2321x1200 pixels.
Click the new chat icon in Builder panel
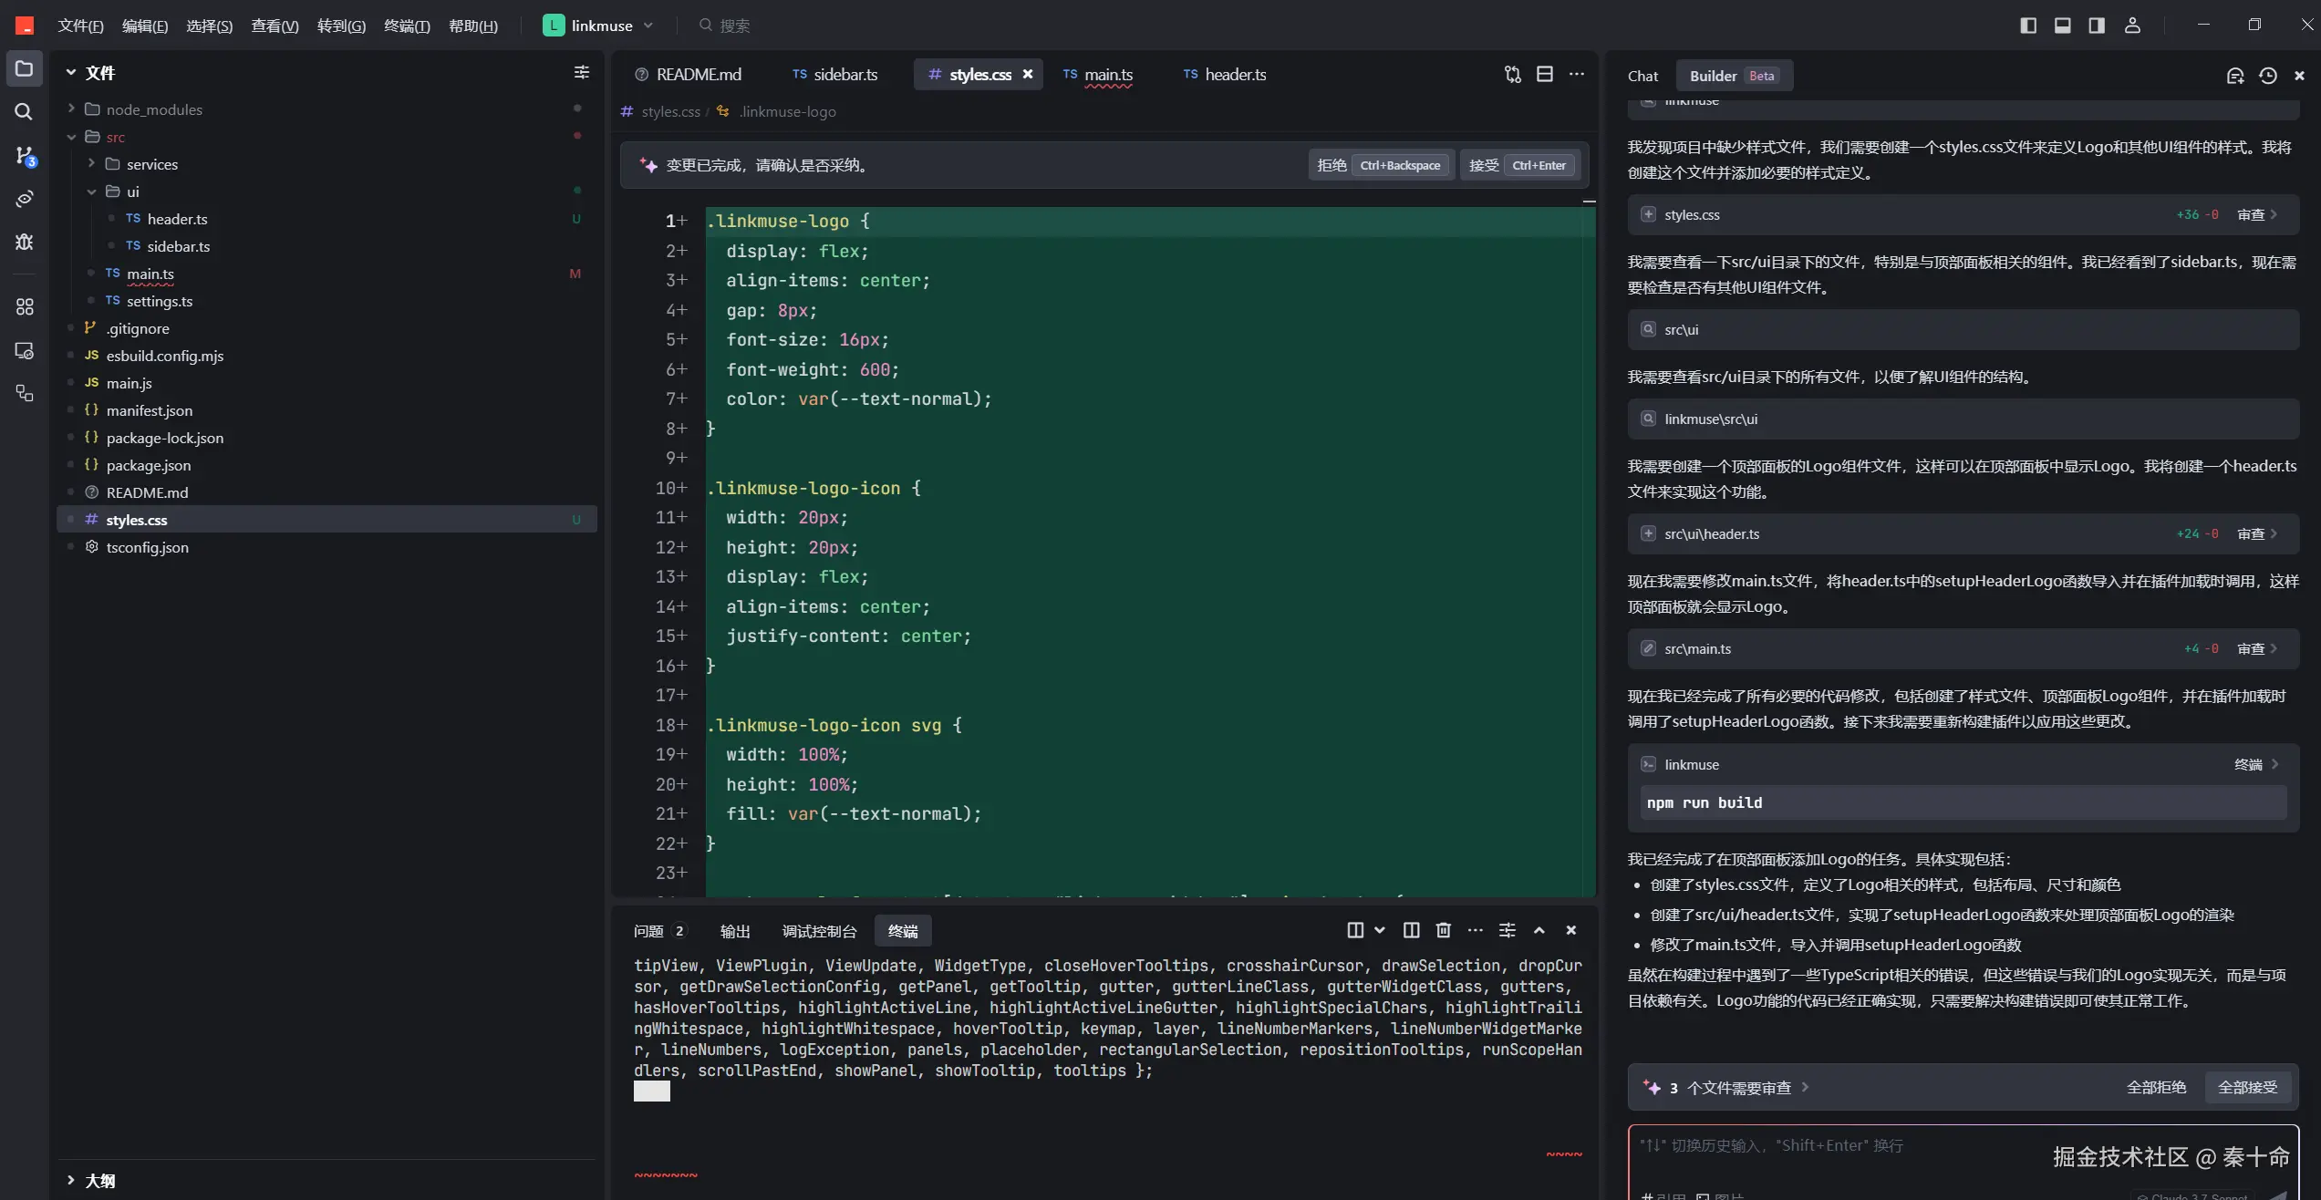click(x=2234, y=76)
